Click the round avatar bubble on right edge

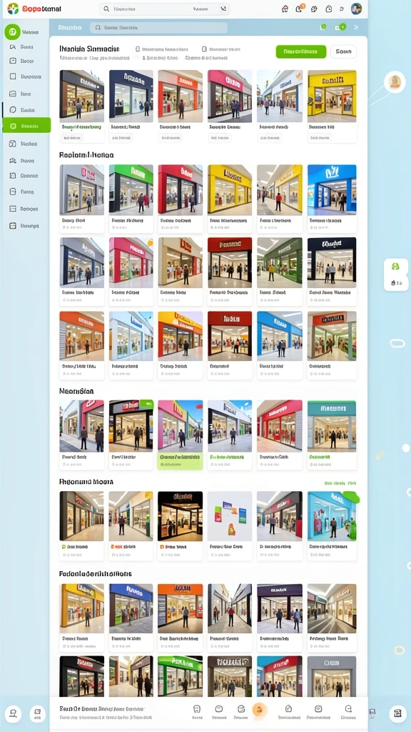click(395, 82)
